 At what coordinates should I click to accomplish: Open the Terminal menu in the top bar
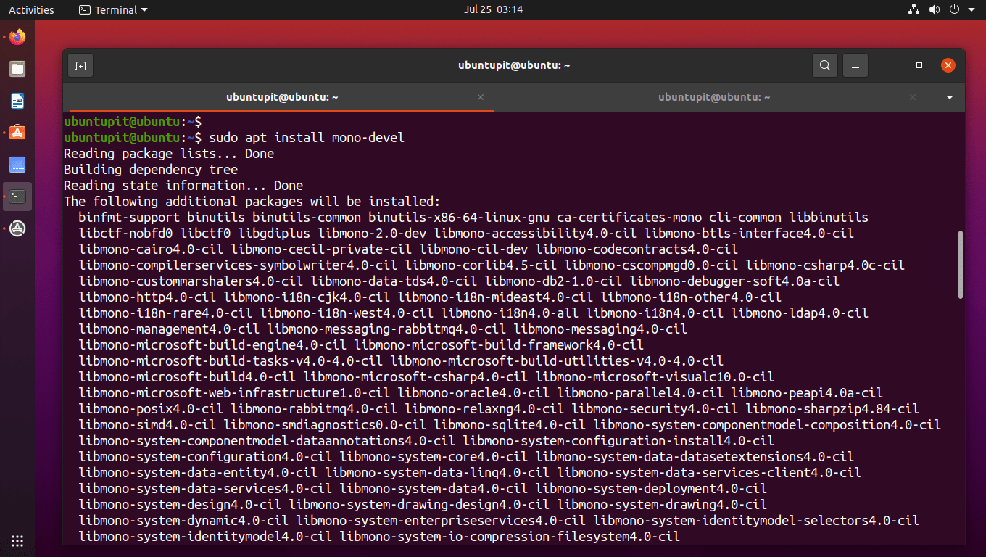tap(112, 9)
